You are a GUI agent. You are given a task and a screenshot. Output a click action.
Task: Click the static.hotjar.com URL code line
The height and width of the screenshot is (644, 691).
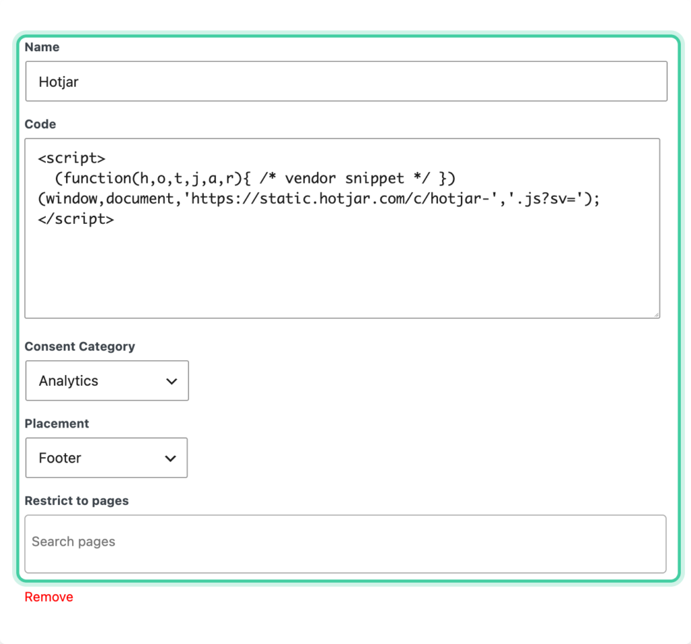pyautogui.click(x=319, y=199)
